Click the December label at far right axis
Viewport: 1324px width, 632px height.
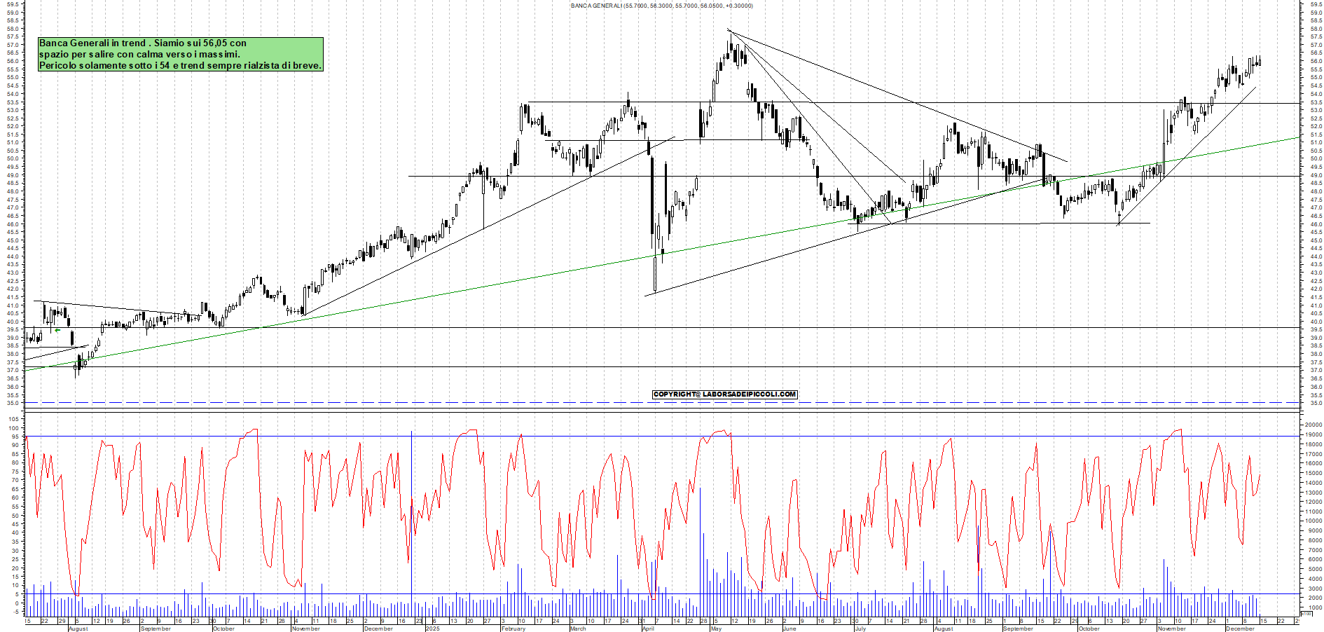click(1240, 628)
